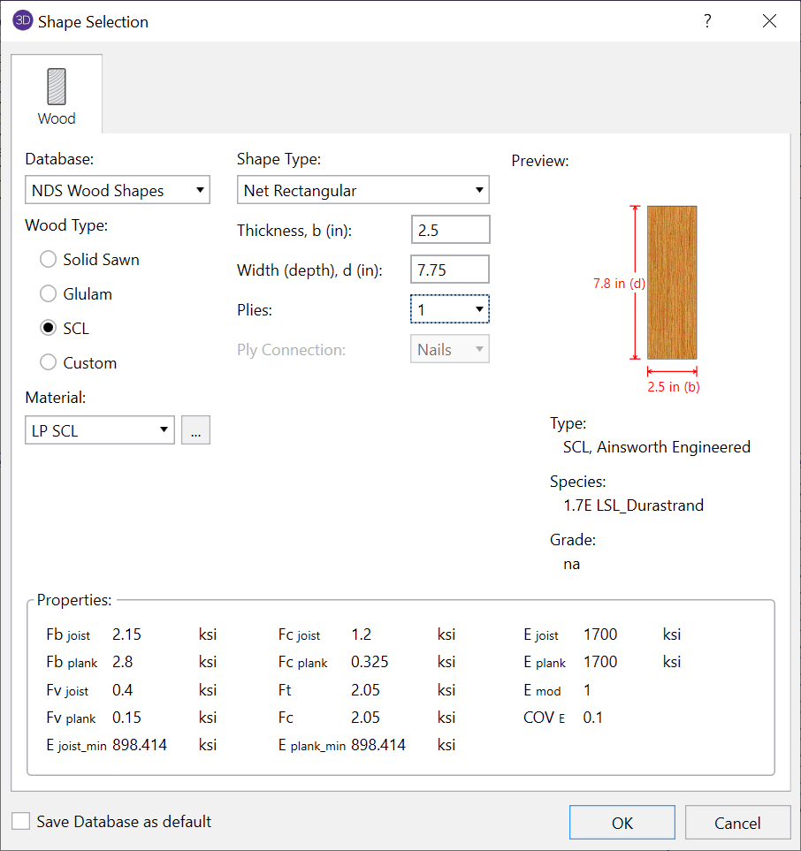Click the Width (depth) d input field

click(450, 270)
